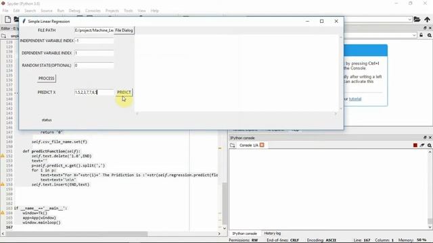Close the IPython console pane
This screenshot has width=433, height=243.
[x=430, y=138]
